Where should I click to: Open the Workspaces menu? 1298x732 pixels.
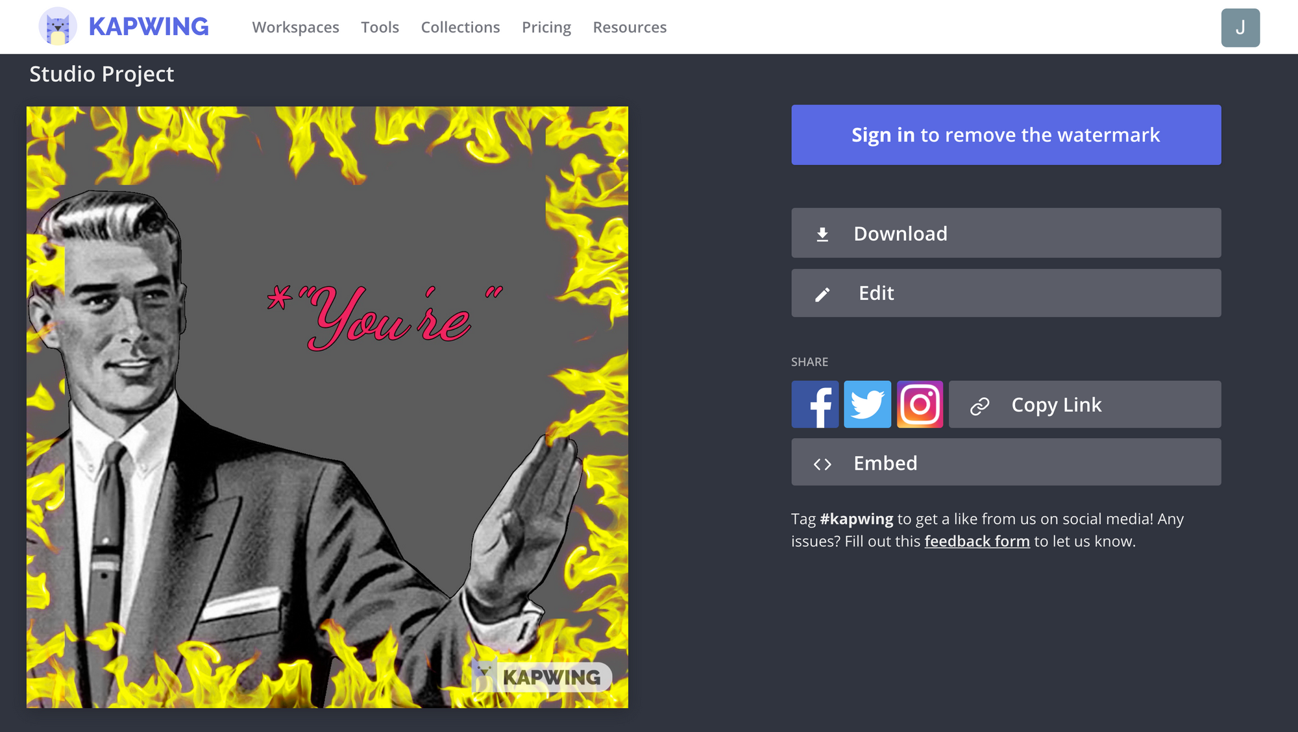coord(295,27)
